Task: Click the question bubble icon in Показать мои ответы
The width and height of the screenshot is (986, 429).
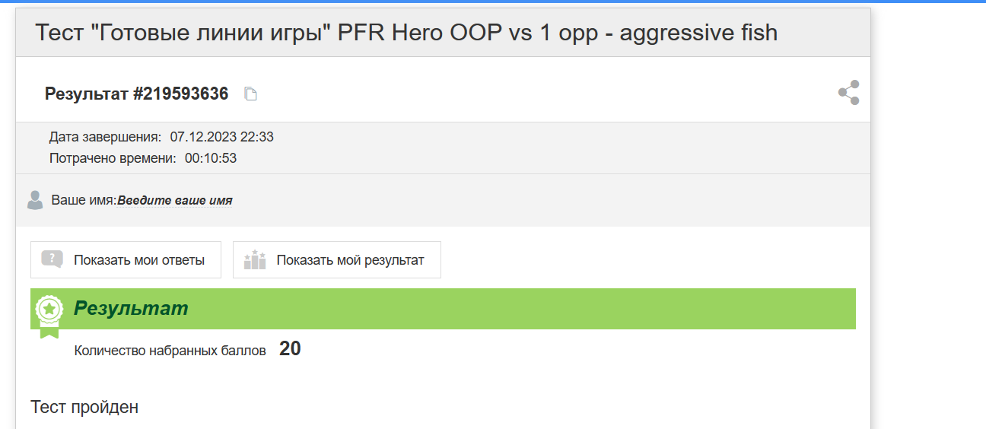Action: 52,259
